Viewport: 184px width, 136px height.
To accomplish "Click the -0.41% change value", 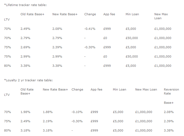I will (89, 29).
